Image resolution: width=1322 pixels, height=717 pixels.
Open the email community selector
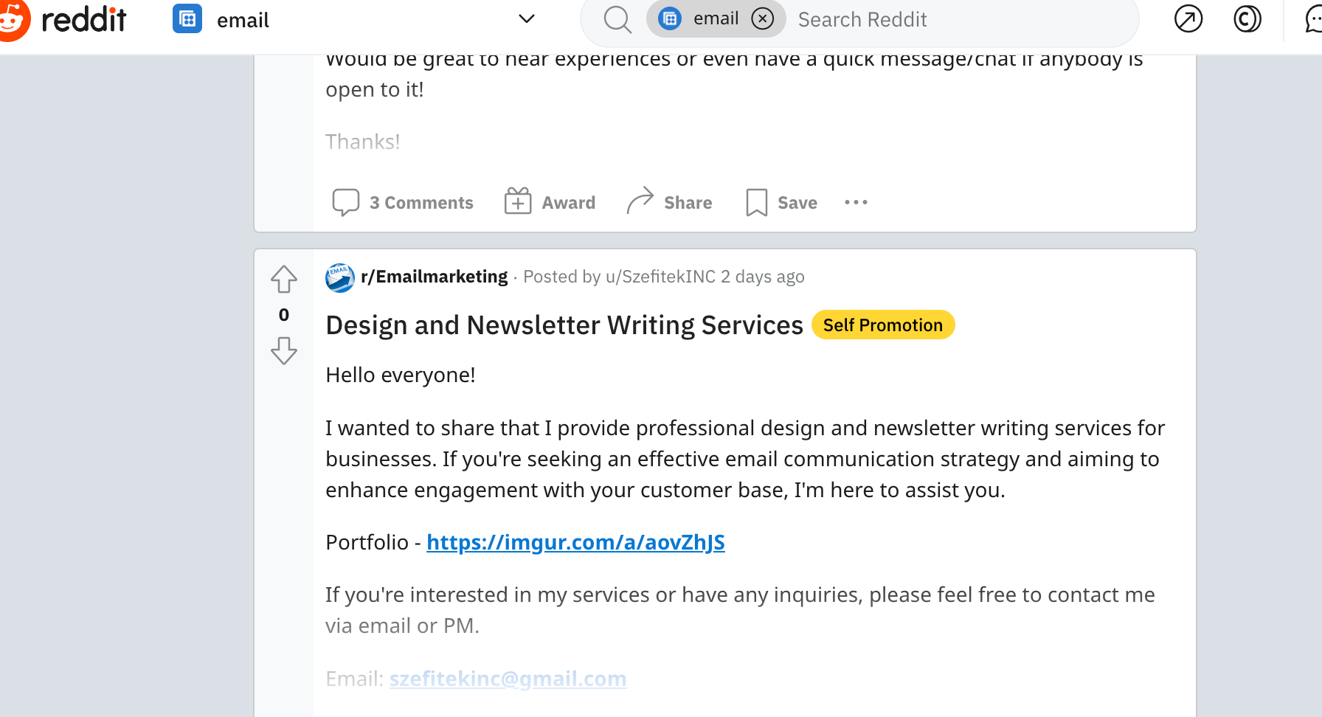click(243, 20)
